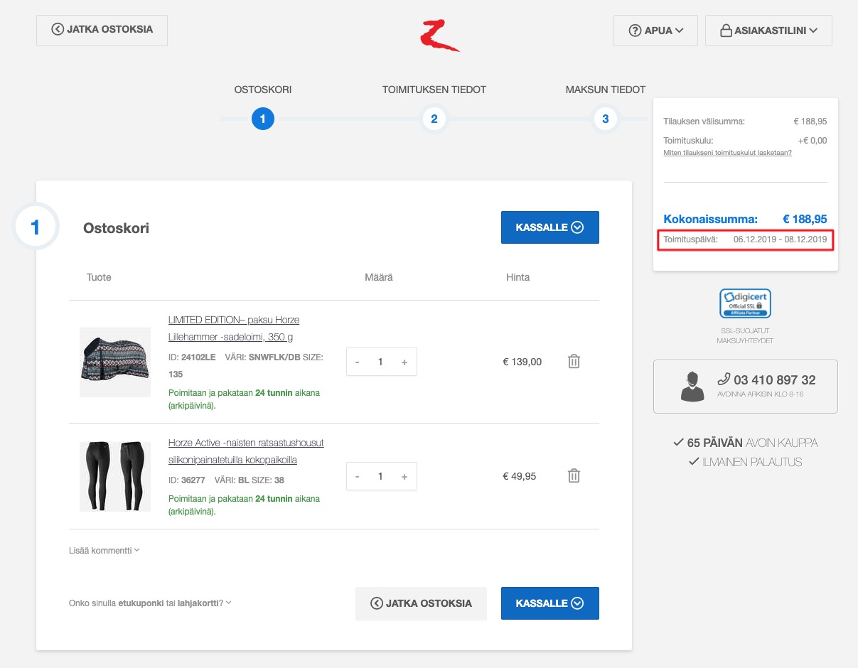Click the Kokonaissumma € 188,95 total
This screenshot has height=668, width=858.
click(745, 219)
